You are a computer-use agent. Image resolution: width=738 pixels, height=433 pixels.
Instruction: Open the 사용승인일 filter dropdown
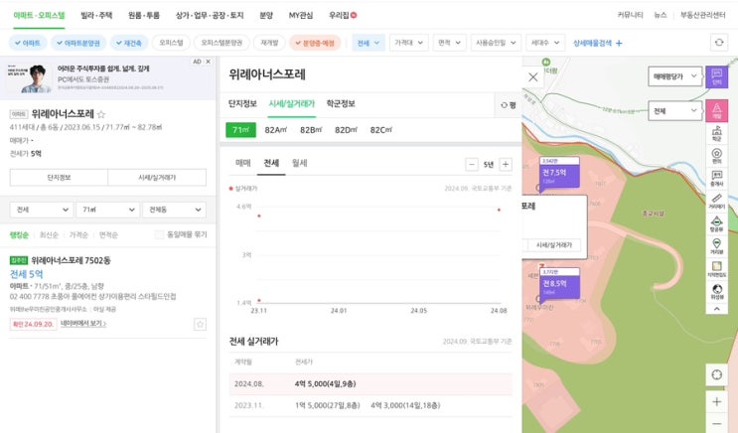496,43
